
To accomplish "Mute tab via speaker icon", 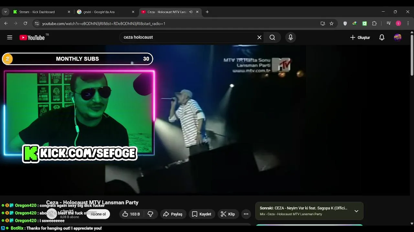I will 191,12.
